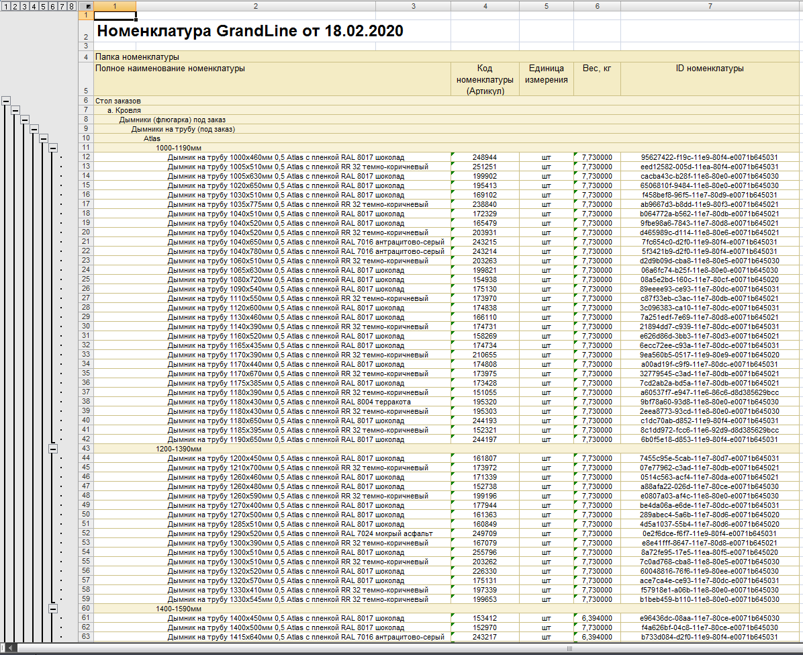Select column header 4
Screen dimensions: 803x655
(x=485, y=6)
